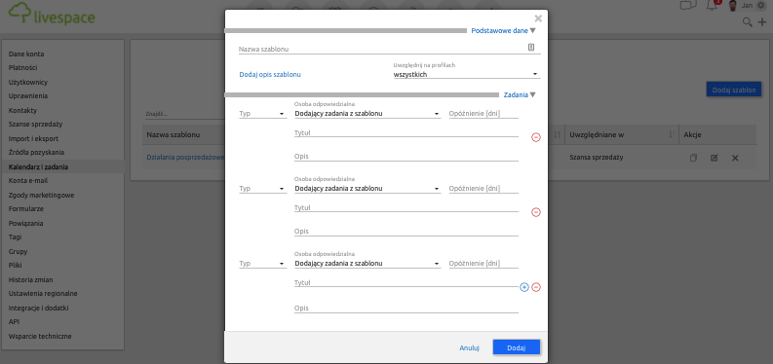The height and width of the screenshot is (364, 773).
Task: Click the plus quick-add icon
Action: [762, 21]
